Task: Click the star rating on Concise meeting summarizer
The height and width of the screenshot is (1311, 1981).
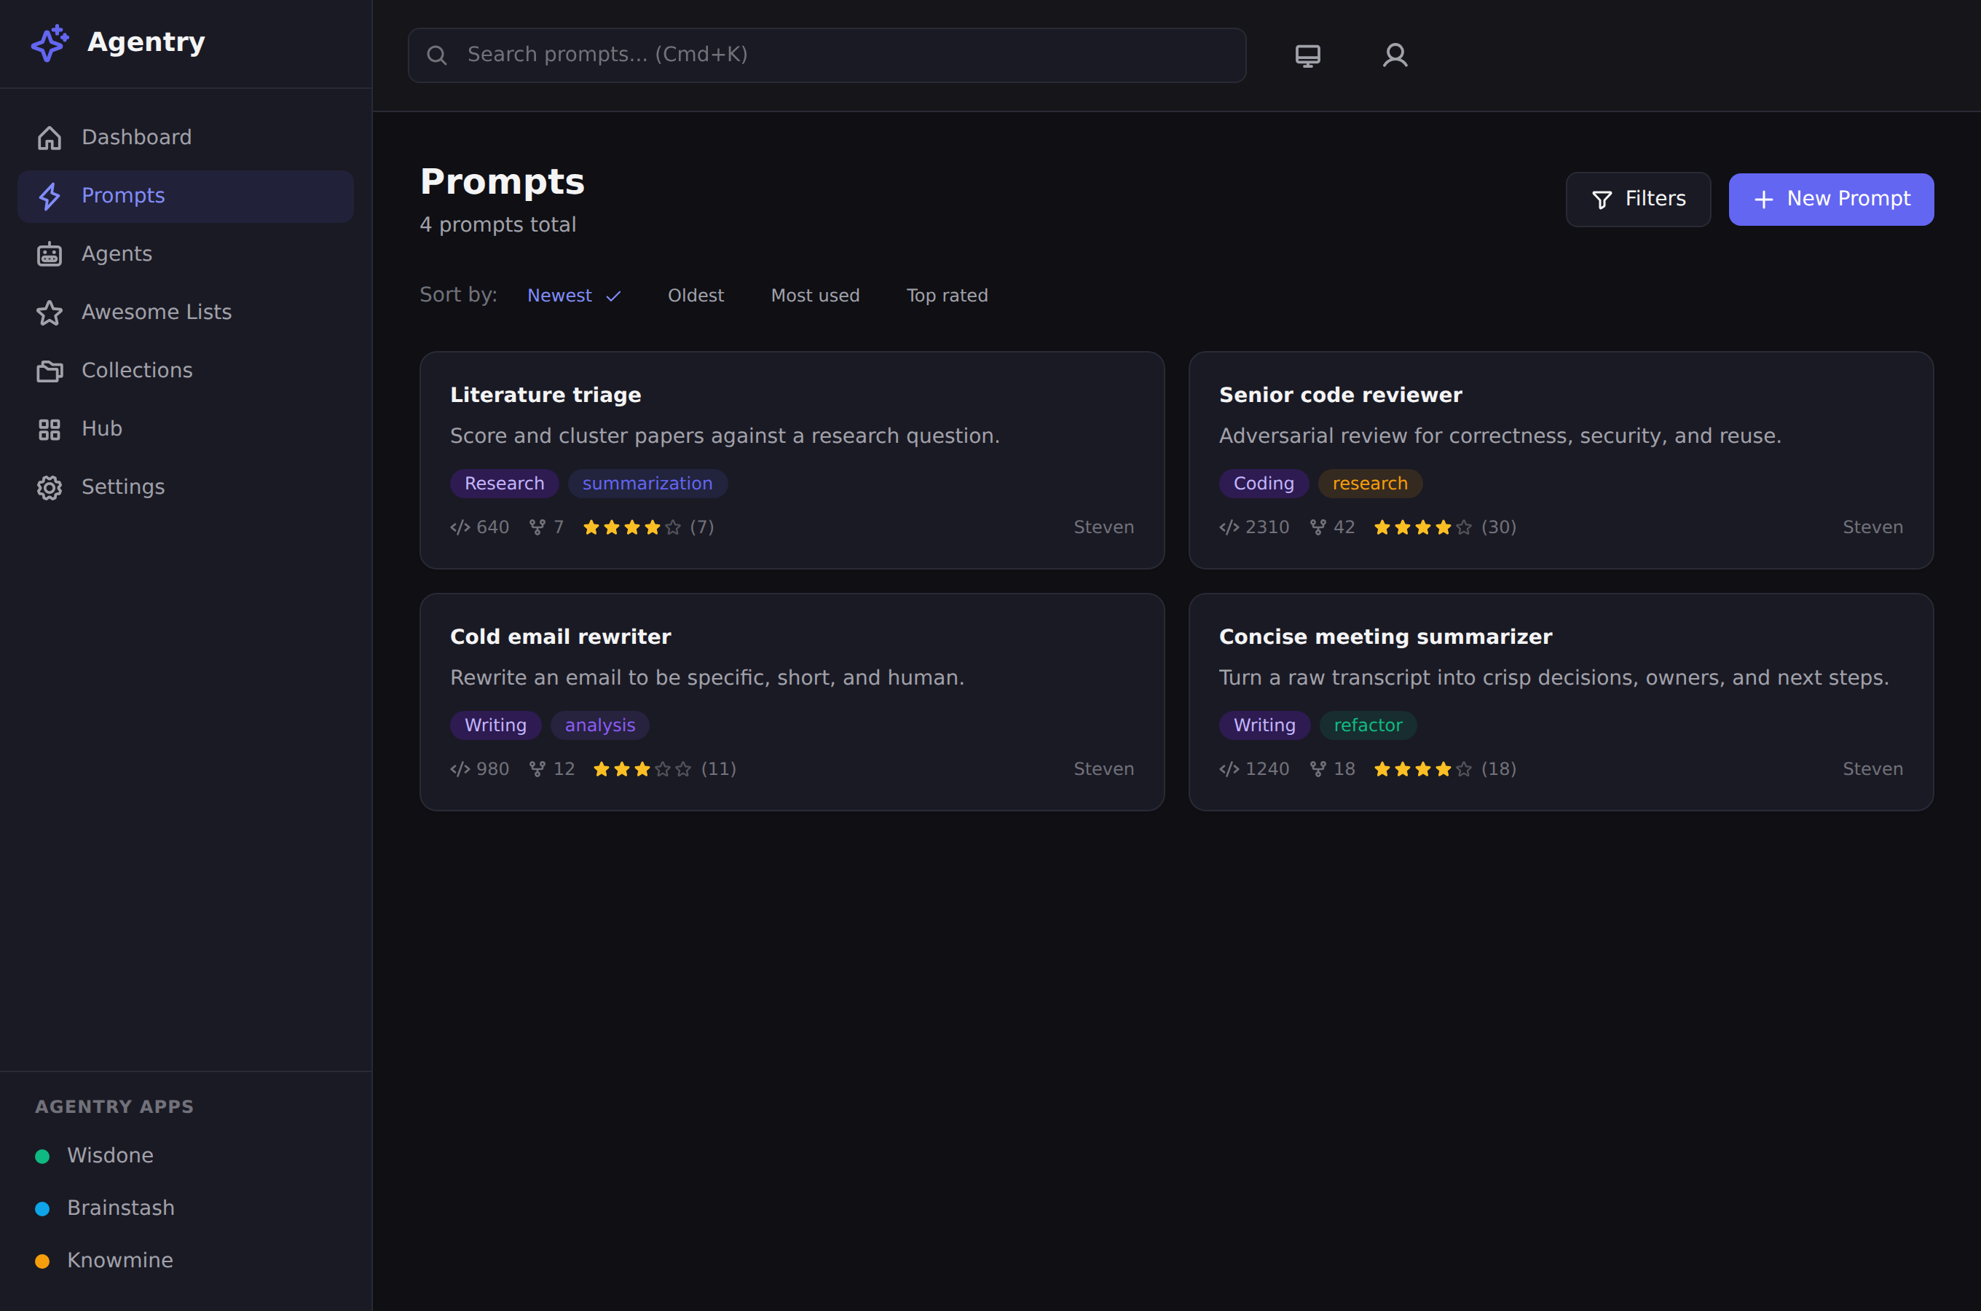Action: (1422, 768)
